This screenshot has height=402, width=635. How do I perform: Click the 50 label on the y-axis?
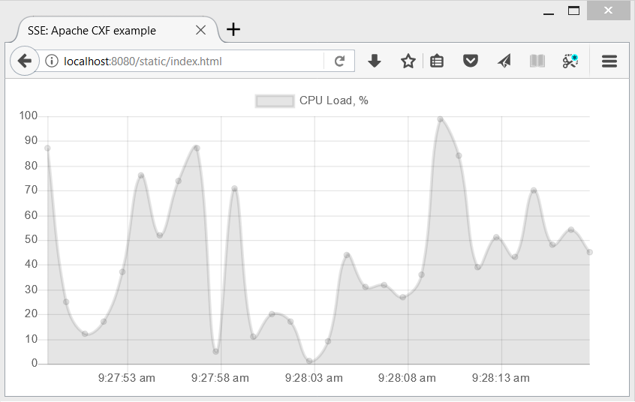[x=32, y=240]
